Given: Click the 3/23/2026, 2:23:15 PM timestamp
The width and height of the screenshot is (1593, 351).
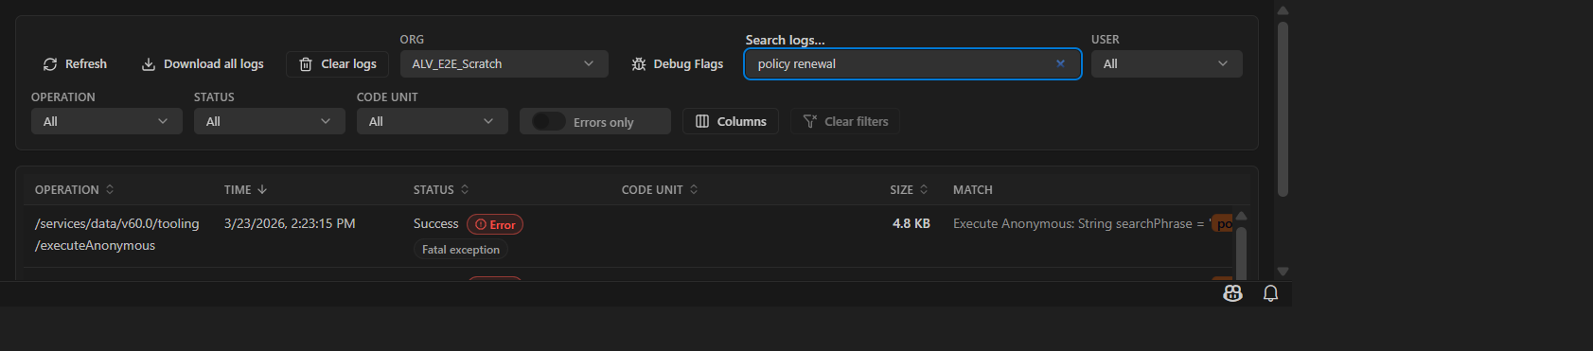Looking at the screenshot, I should tap(290, 224).
